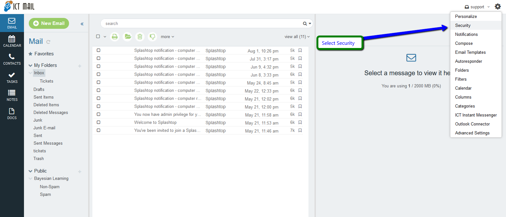Open the Notes sidebar section
This screenshot has height=217, width=506.
[12, 95]
